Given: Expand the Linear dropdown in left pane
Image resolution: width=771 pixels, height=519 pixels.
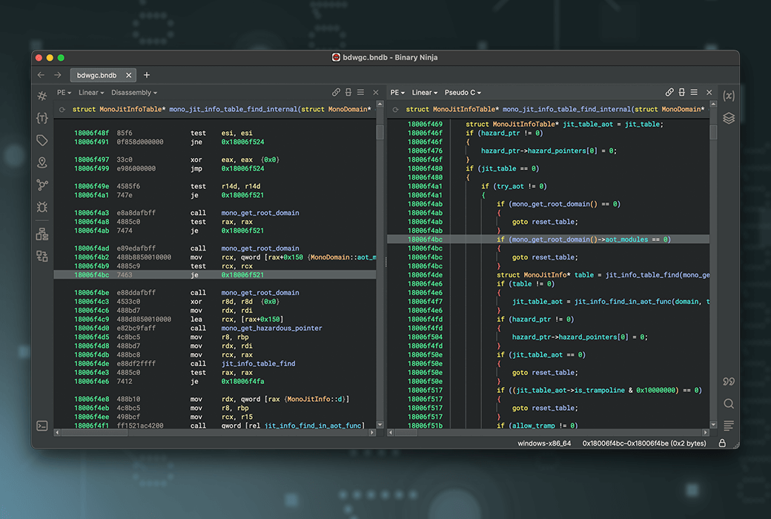Looking at the screenshot, I should point(91,93).
